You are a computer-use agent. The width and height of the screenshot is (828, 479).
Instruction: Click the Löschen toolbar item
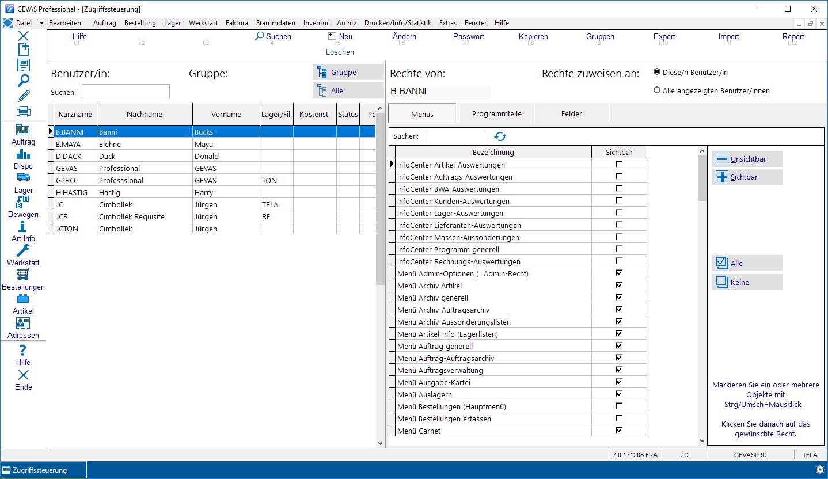[340, 52]
